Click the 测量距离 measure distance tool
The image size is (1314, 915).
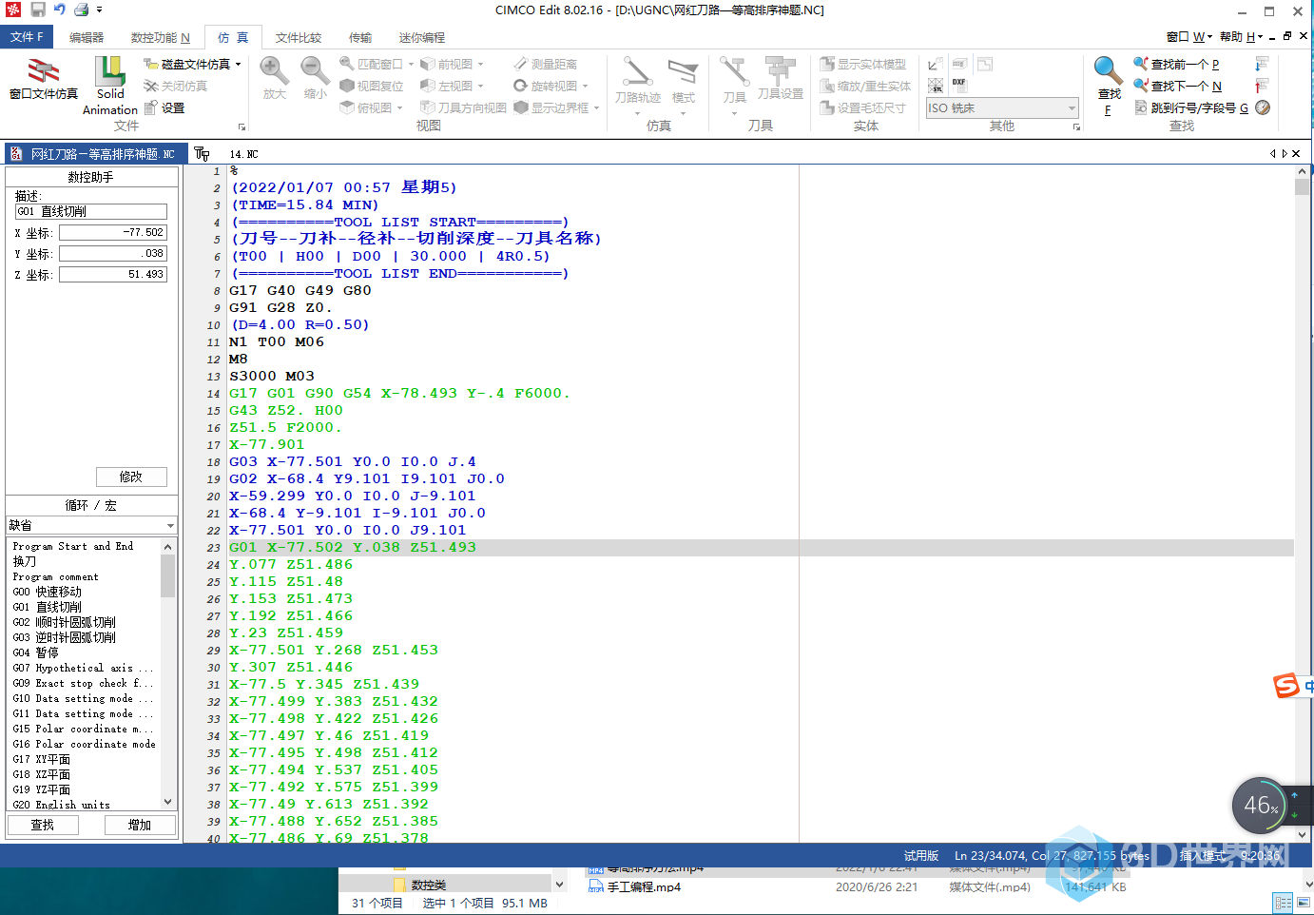point(545,64)
